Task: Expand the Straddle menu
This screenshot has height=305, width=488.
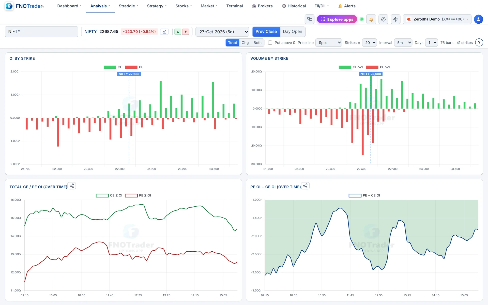Action: pos(128,6)
